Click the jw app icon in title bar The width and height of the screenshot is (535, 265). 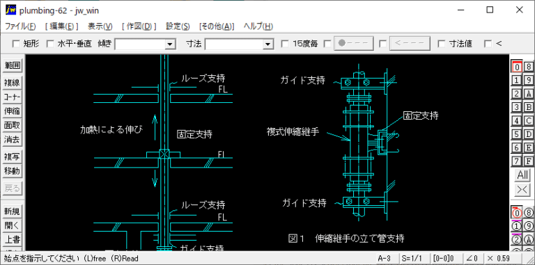10,10
